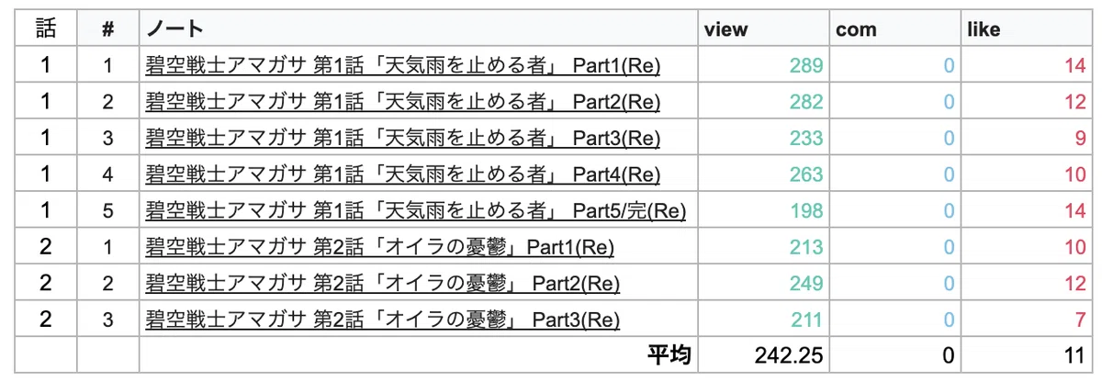
Task: Open the 第1話 Part1(Re) note link
Action: [403, 66]
